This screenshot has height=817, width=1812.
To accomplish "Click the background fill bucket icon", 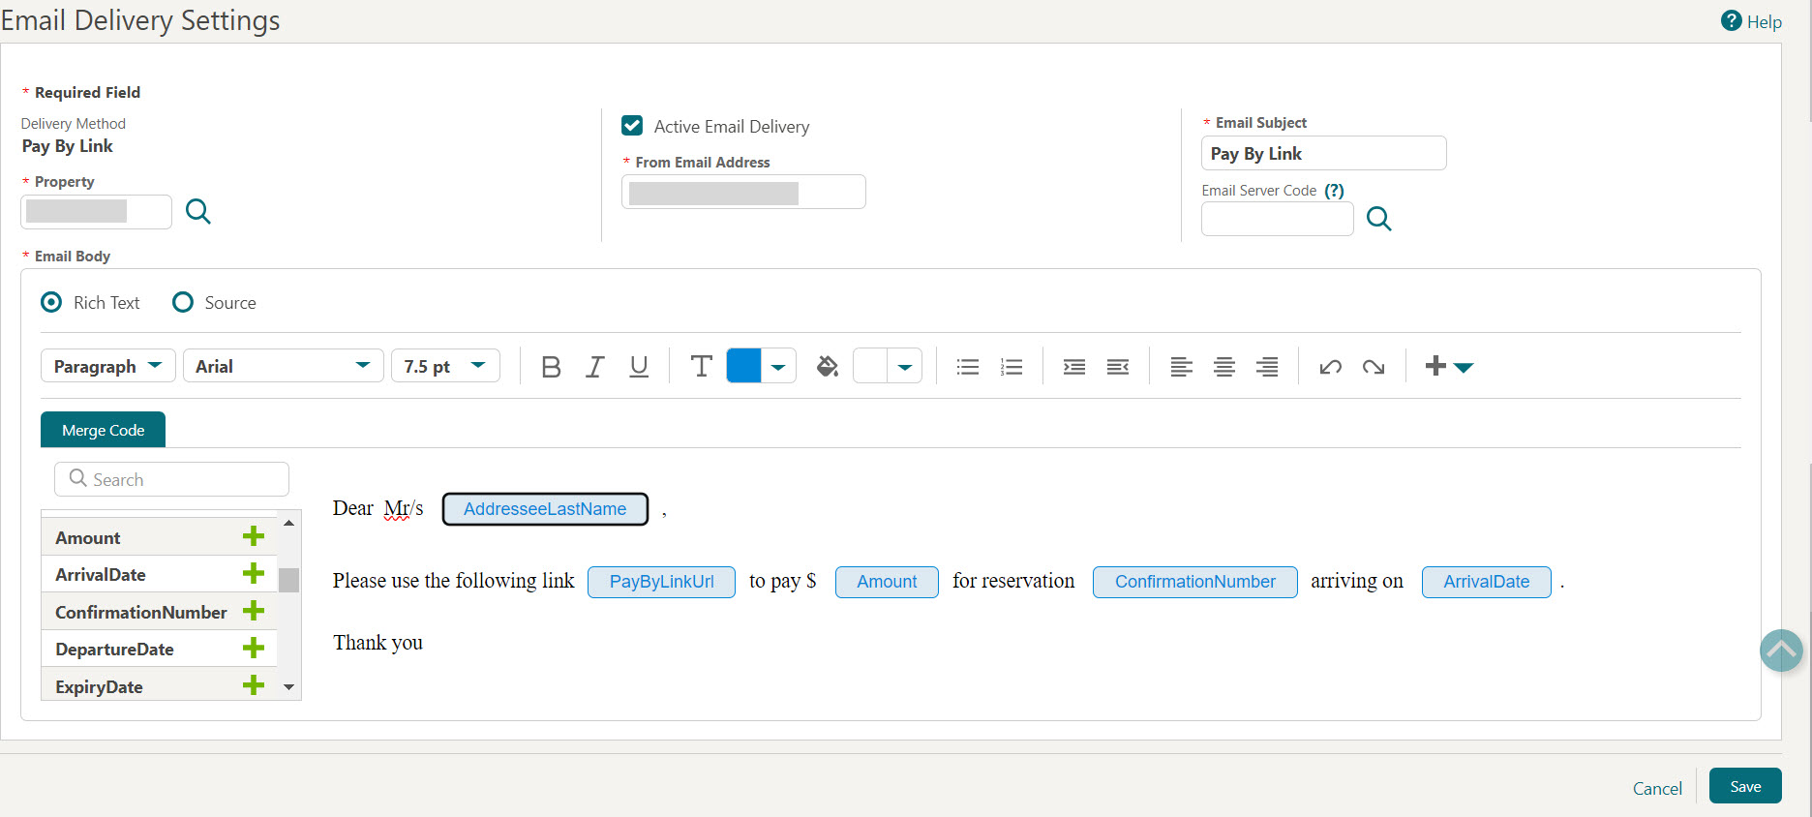I will (x=828, y=366).
